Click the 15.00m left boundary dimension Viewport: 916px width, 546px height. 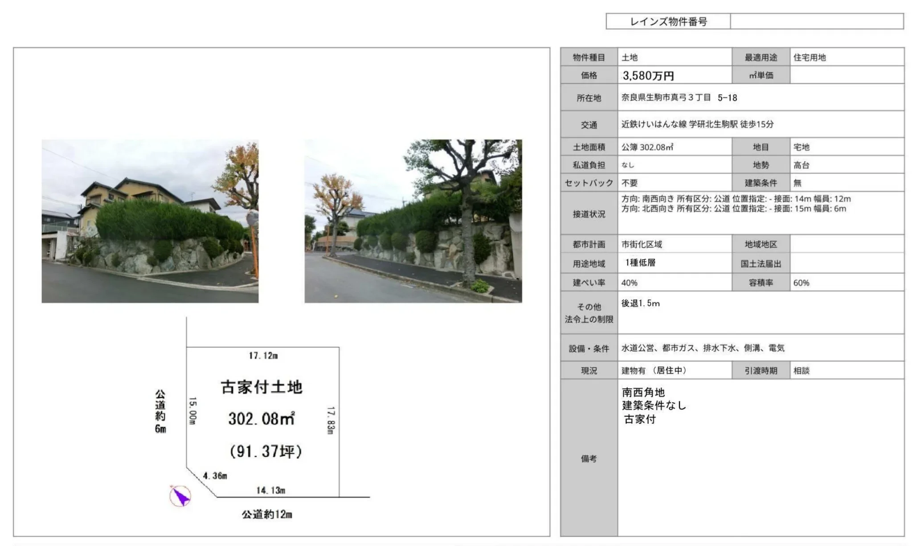192,411
